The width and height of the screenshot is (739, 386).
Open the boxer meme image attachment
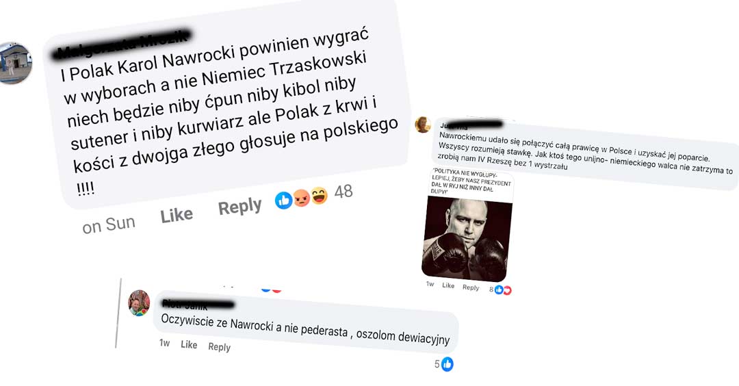tap(467, 238)
